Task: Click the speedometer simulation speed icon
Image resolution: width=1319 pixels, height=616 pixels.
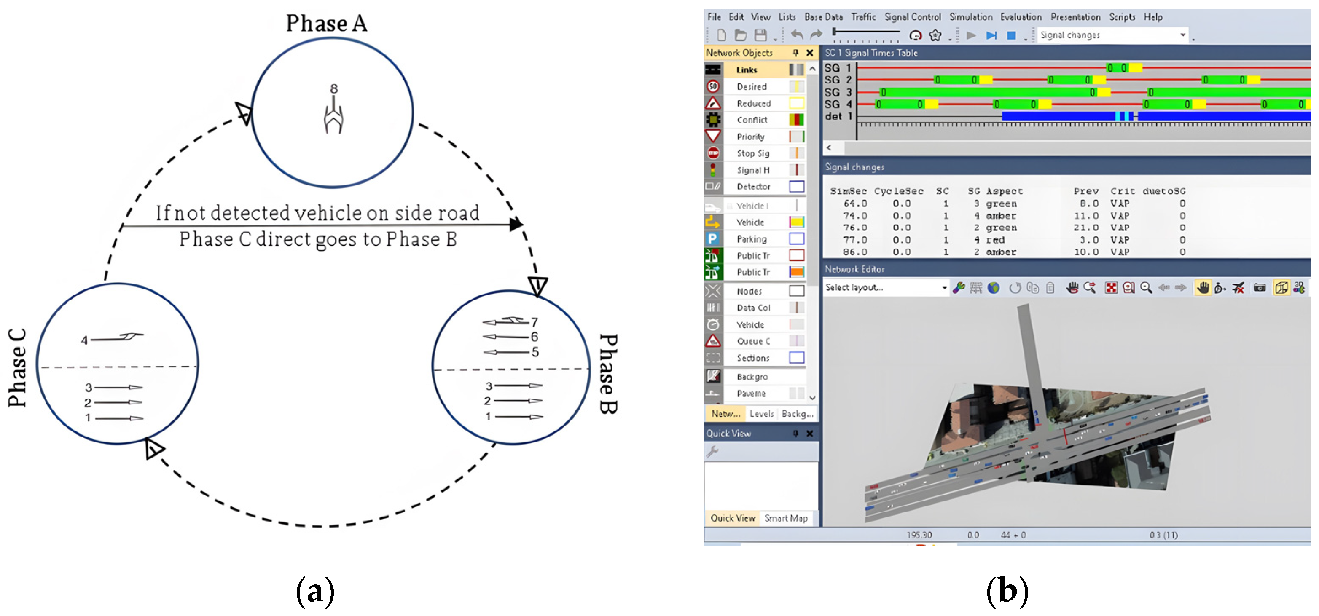Action: pyautogui.click(x=916, y=35)
